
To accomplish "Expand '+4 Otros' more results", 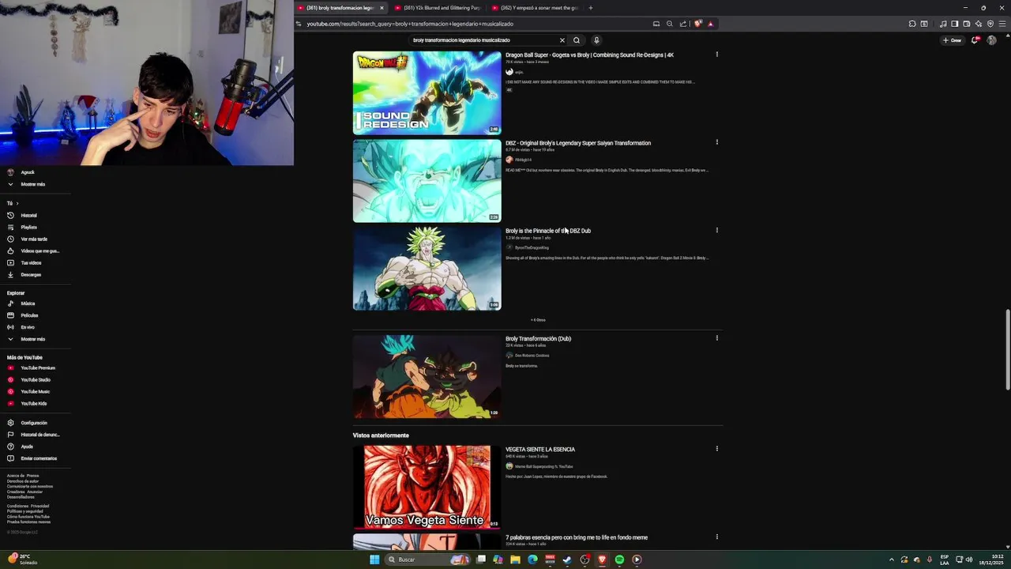I will tap(538, 320).
